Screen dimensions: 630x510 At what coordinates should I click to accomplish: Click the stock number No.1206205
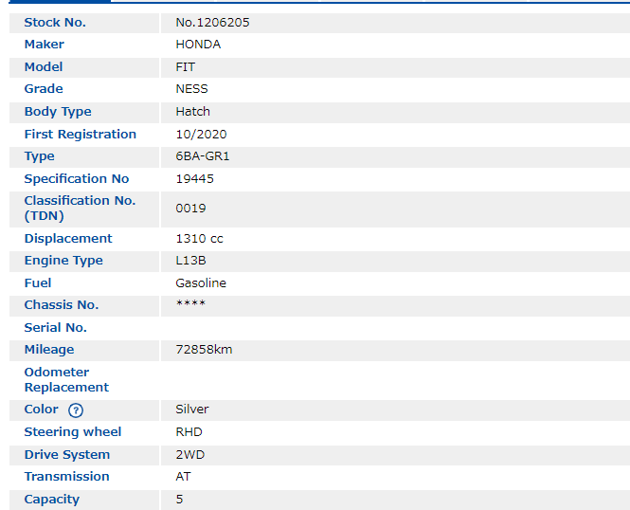pyautogui.click(x=212, y=22)
